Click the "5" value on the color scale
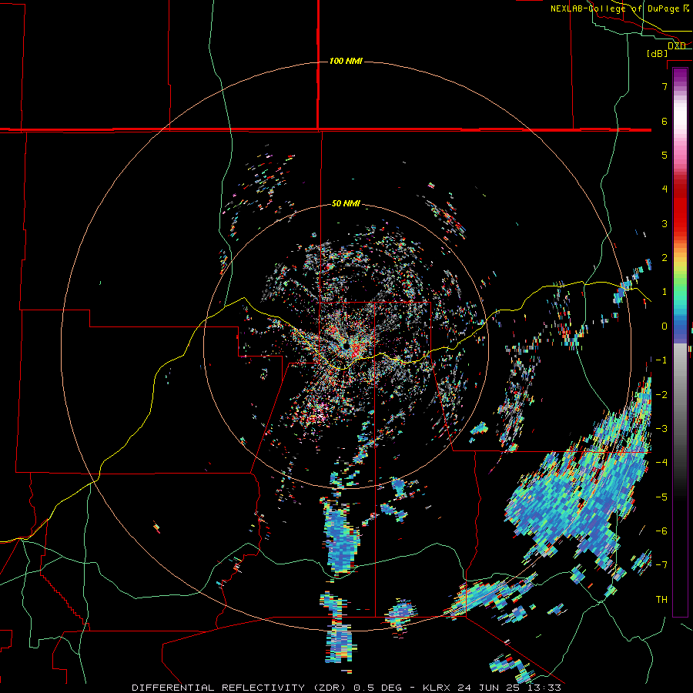Image resolution: width=693 pixels, height=693 pixels. pos(665,155)
